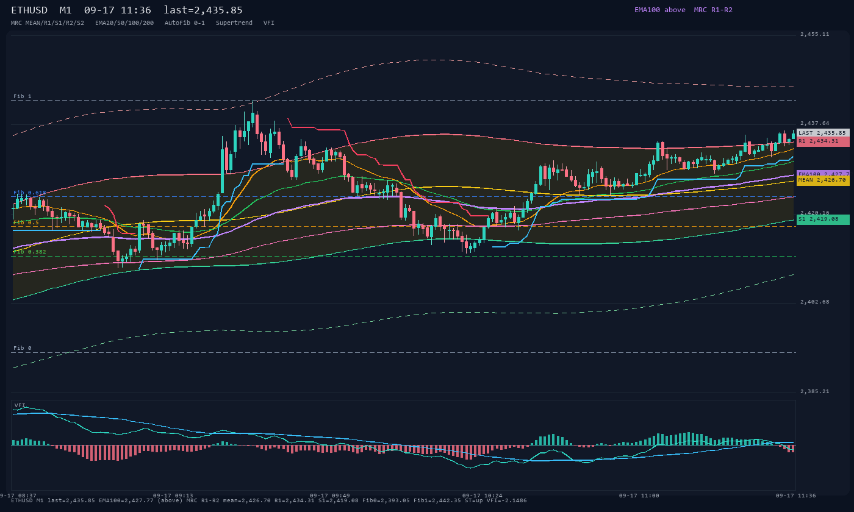Click the EMA100 above status label

pos(659,10)
